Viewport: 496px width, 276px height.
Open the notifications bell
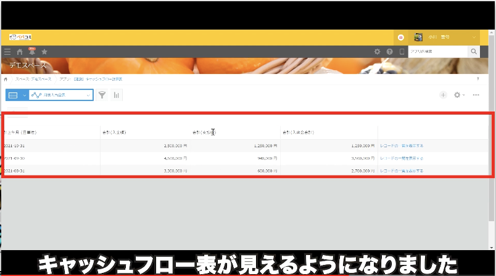point(31,52)
